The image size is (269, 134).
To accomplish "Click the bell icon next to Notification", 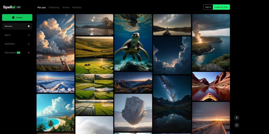I will point(29,44).
